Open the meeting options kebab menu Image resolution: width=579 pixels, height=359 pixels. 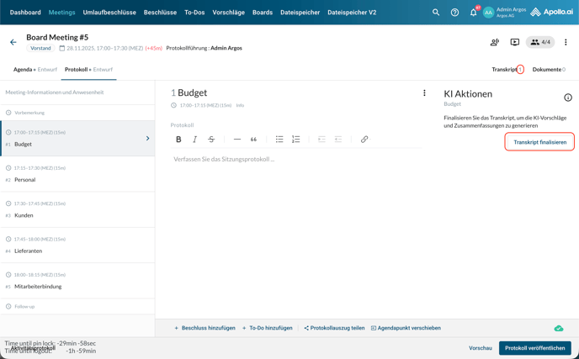point(566,42)
